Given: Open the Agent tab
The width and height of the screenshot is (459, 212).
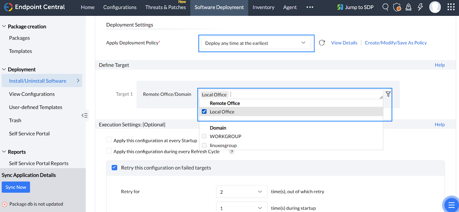Looking at the screenshot, I should coord(290,7).
